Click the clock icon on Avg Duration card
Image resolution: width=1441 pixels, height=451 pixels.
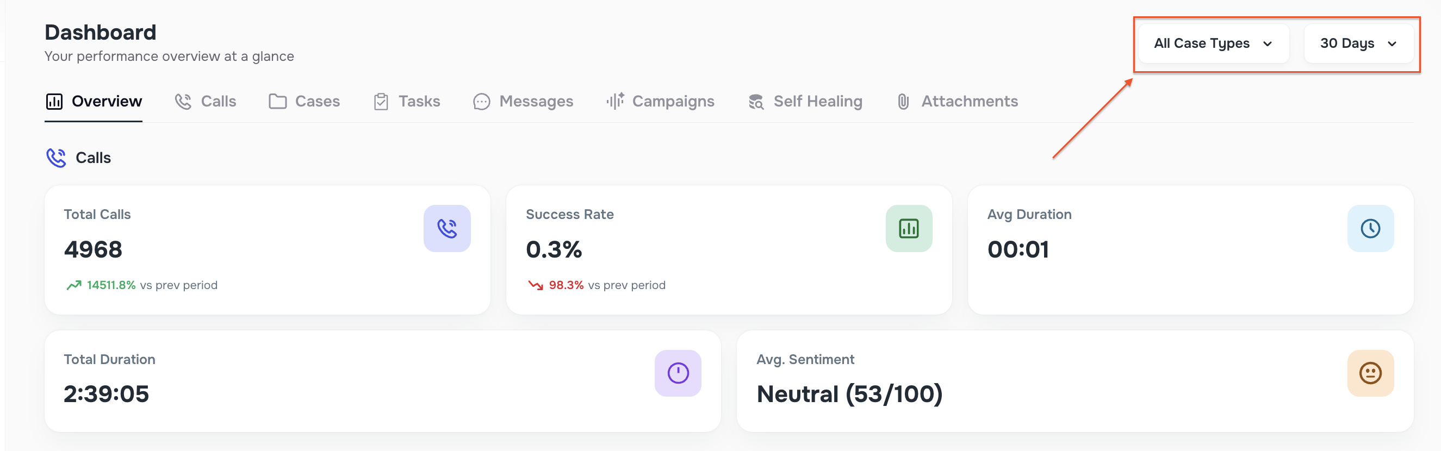pos(1370,228)
